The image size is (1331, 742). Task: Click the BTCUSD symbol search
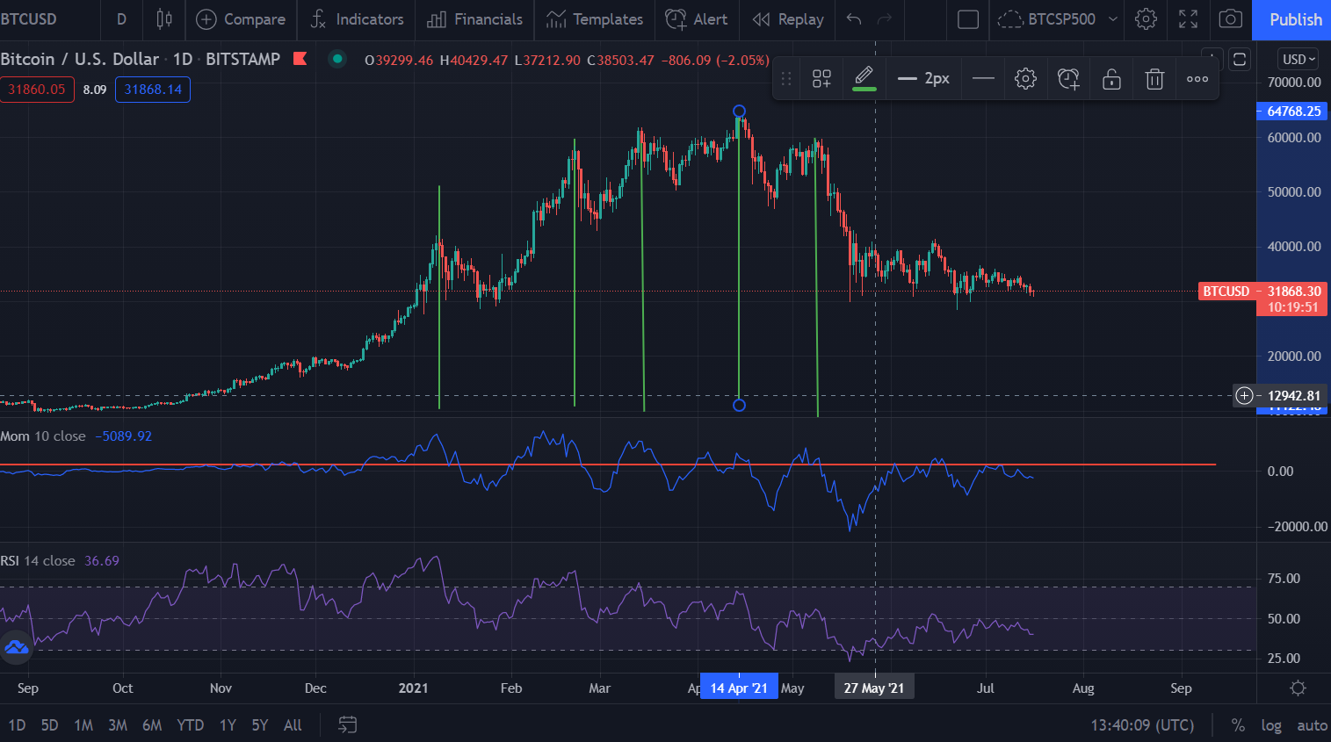[x=29, y=18]
